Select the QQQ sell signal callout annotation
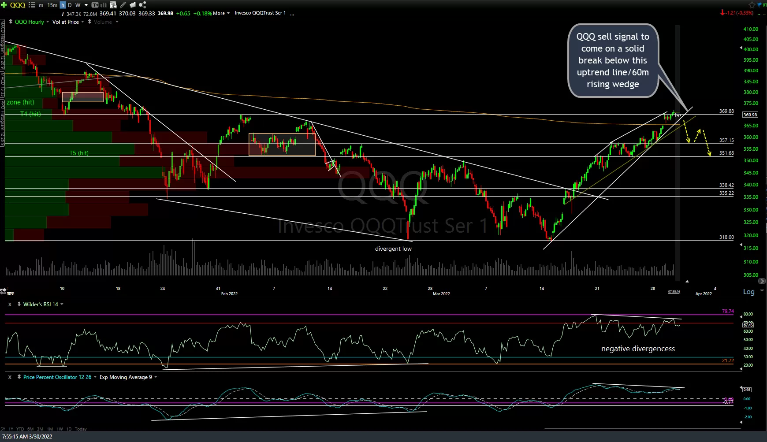Image resolution: width=767 pixels, height=442 pixels. [x=613, y=60]
